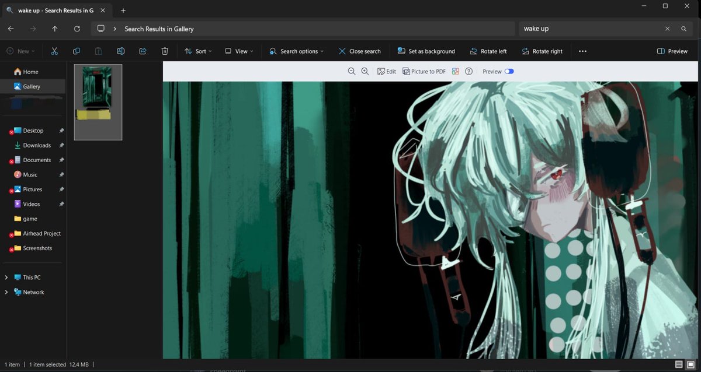
Task: Click the address bar location monitor icon
Action: click(x=101, y=29)
